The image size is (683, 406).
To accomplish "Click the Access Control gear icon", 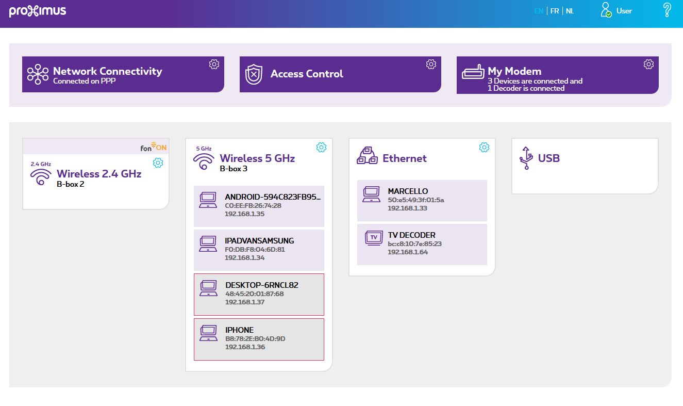I will pyautogui.click(x=431, y=64).
